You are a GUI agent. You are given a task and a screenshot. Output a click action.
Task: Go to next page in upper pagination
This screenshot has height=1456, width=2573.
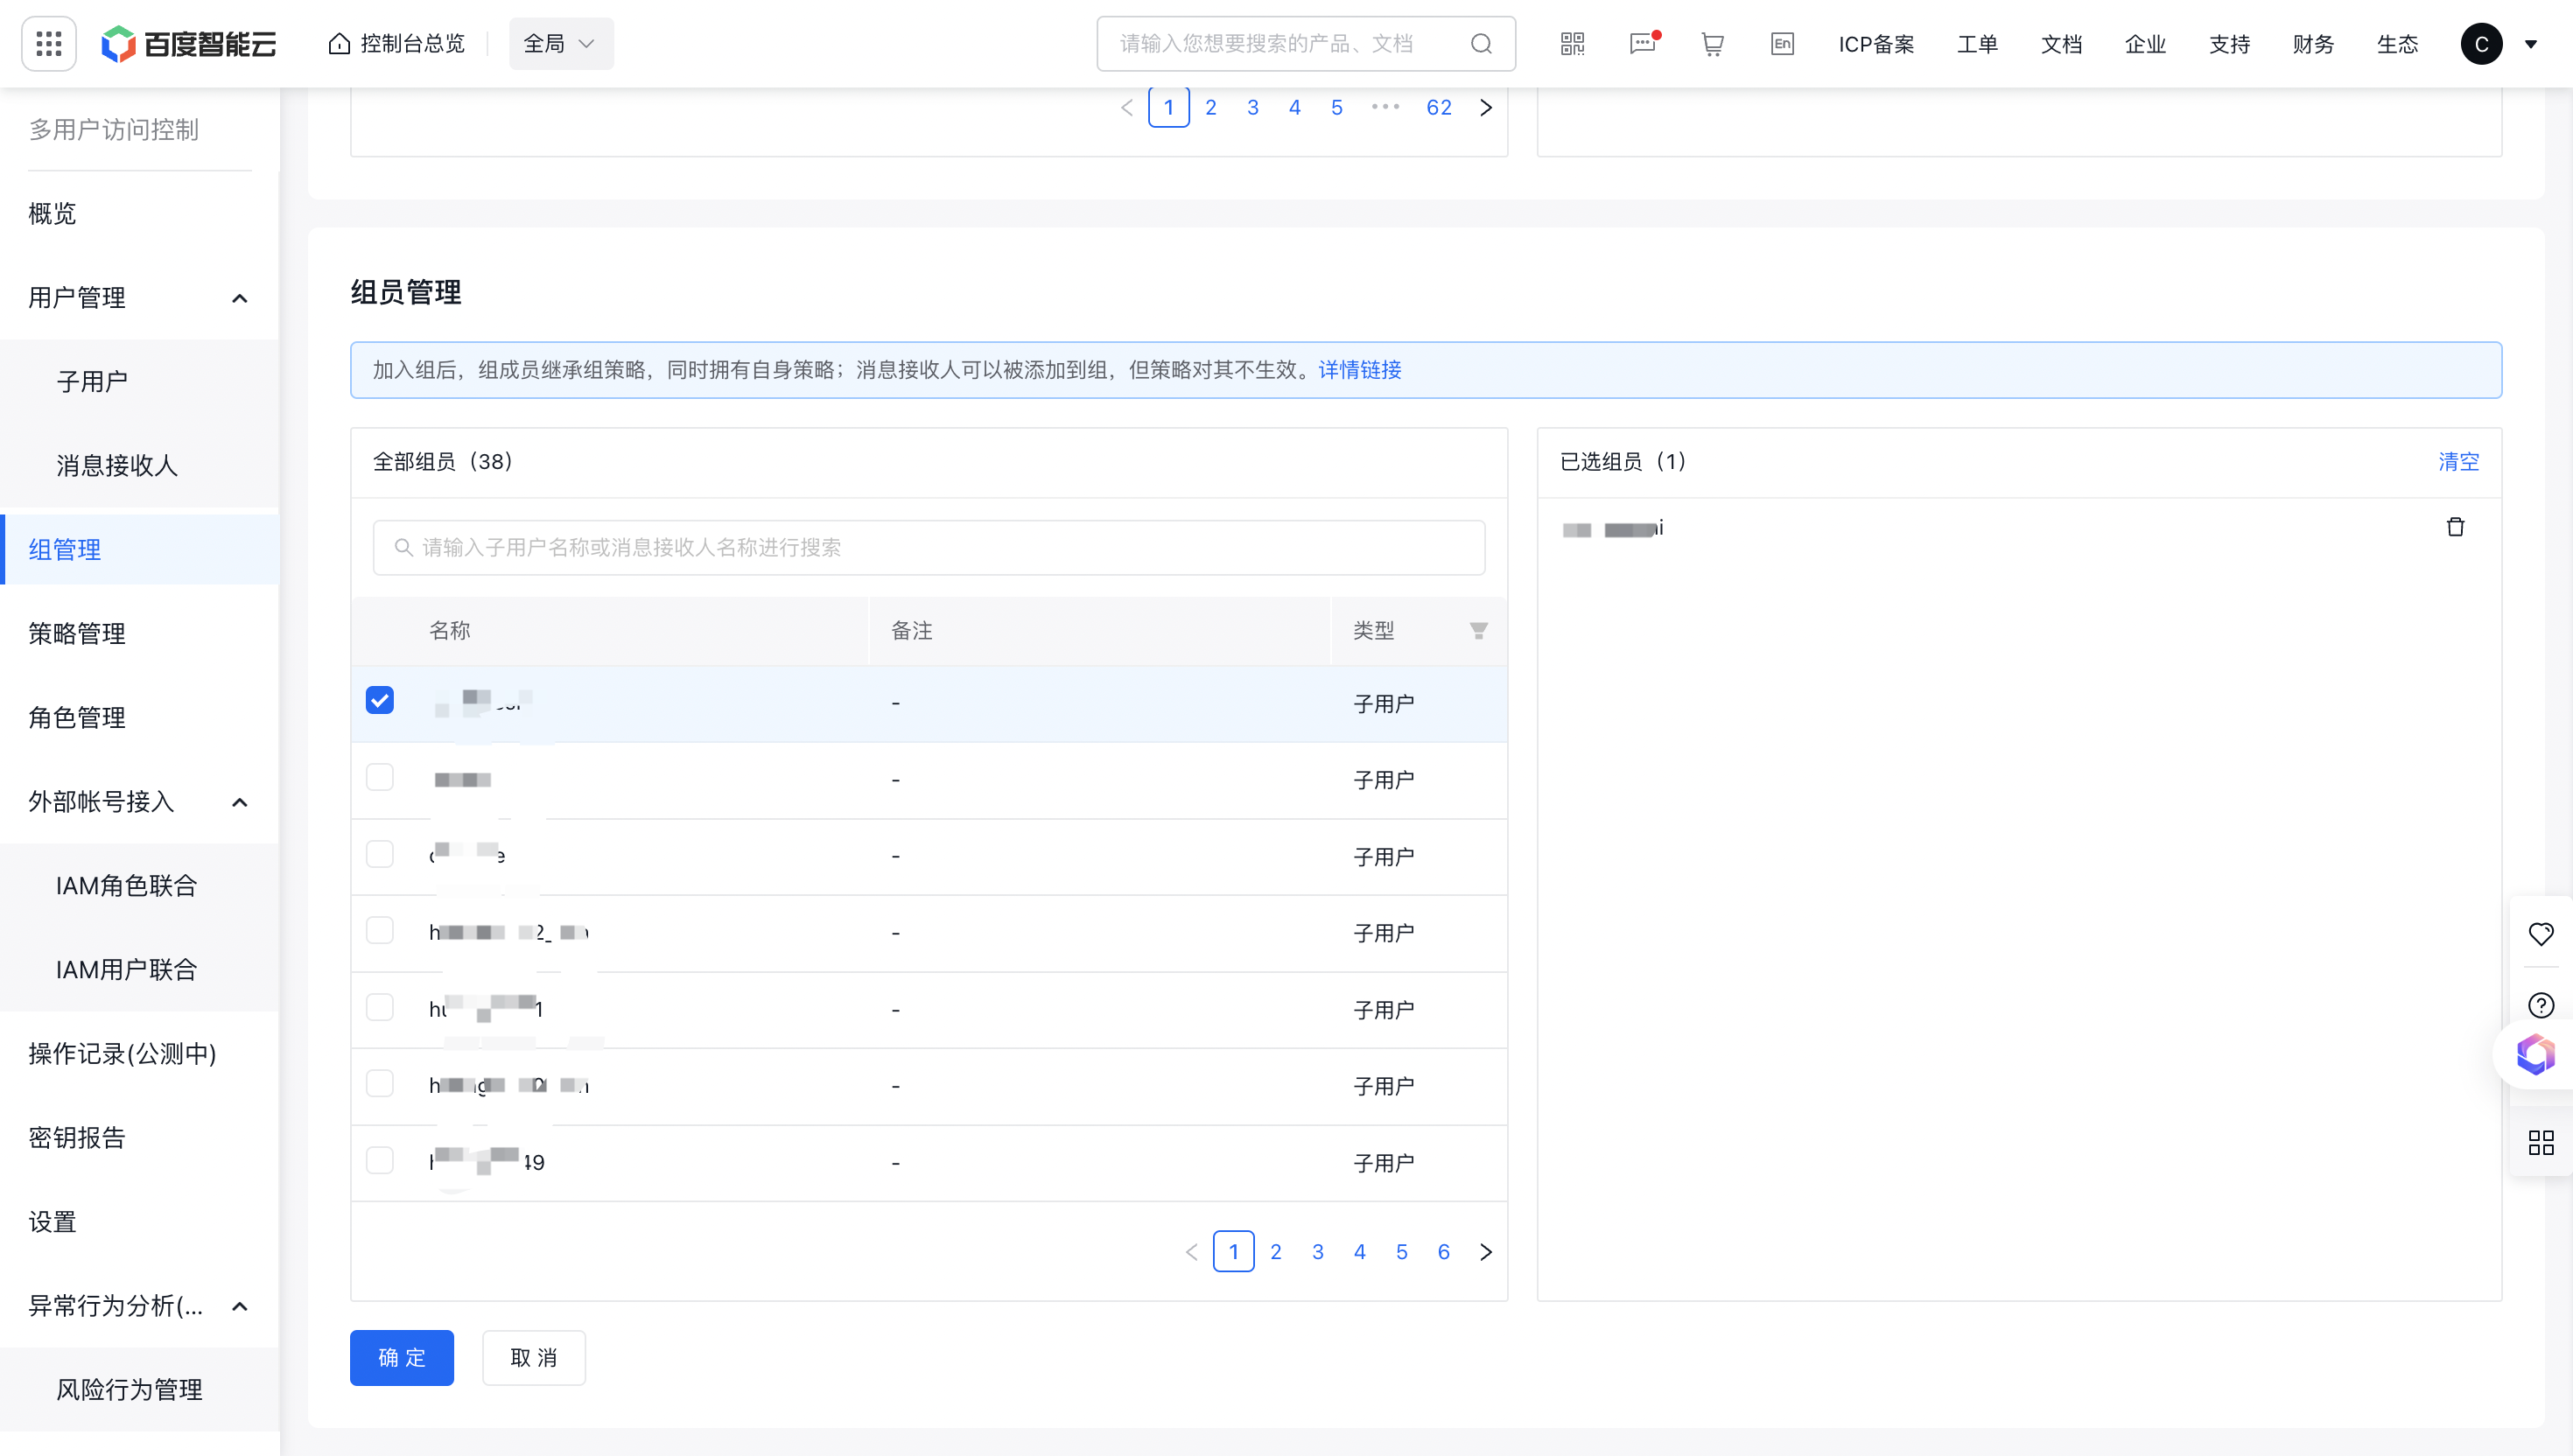tap(1486, 108)
